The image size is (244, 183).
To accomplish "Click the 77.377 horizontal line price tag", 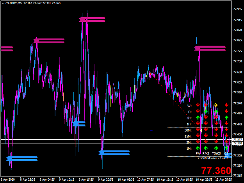I will (x=238, y=140).
